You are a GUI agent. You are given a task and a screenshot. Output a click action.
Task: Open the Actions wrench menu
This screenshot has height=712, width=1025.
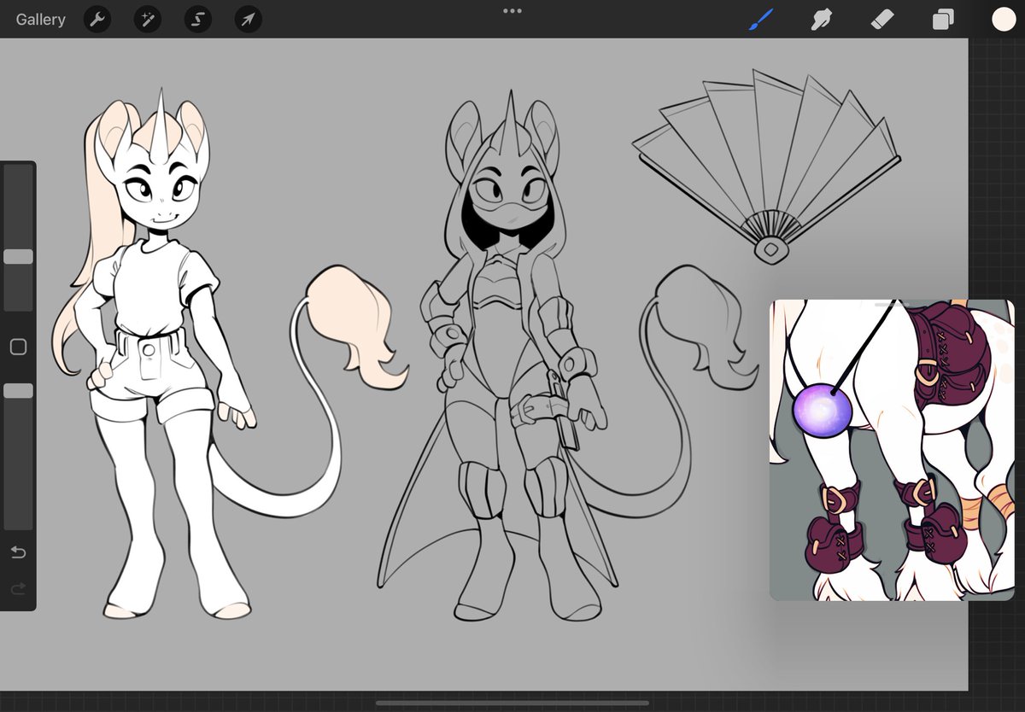pos(97,19)
